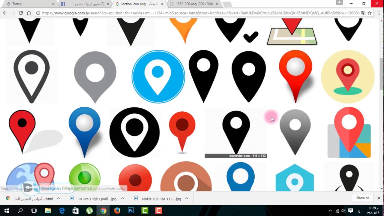The height and width of the screenshot is (216, 384).
Task: Go back to the previous page
Action: coord(5,13)
